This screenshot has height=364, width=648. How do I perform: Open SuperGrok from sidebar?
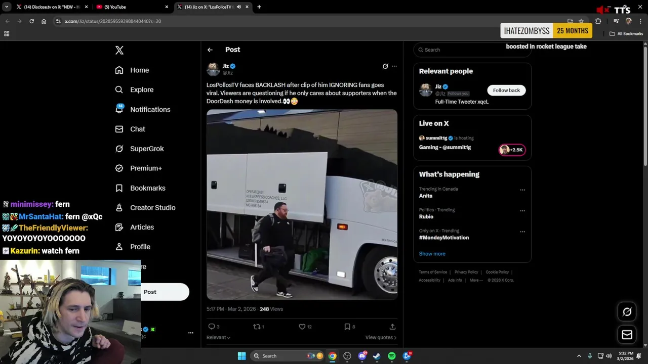[x=139, y=149]
